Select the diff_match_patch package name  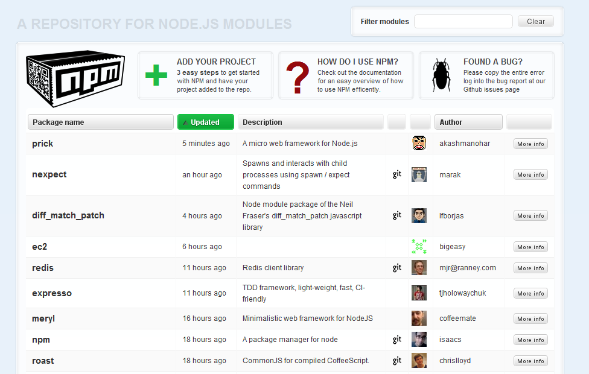tap(68, 215)
